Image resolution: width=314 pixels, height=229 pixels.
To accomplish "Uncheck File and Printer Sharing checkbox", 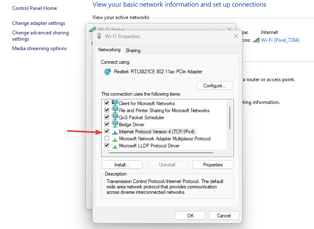I will pos(107,110).
